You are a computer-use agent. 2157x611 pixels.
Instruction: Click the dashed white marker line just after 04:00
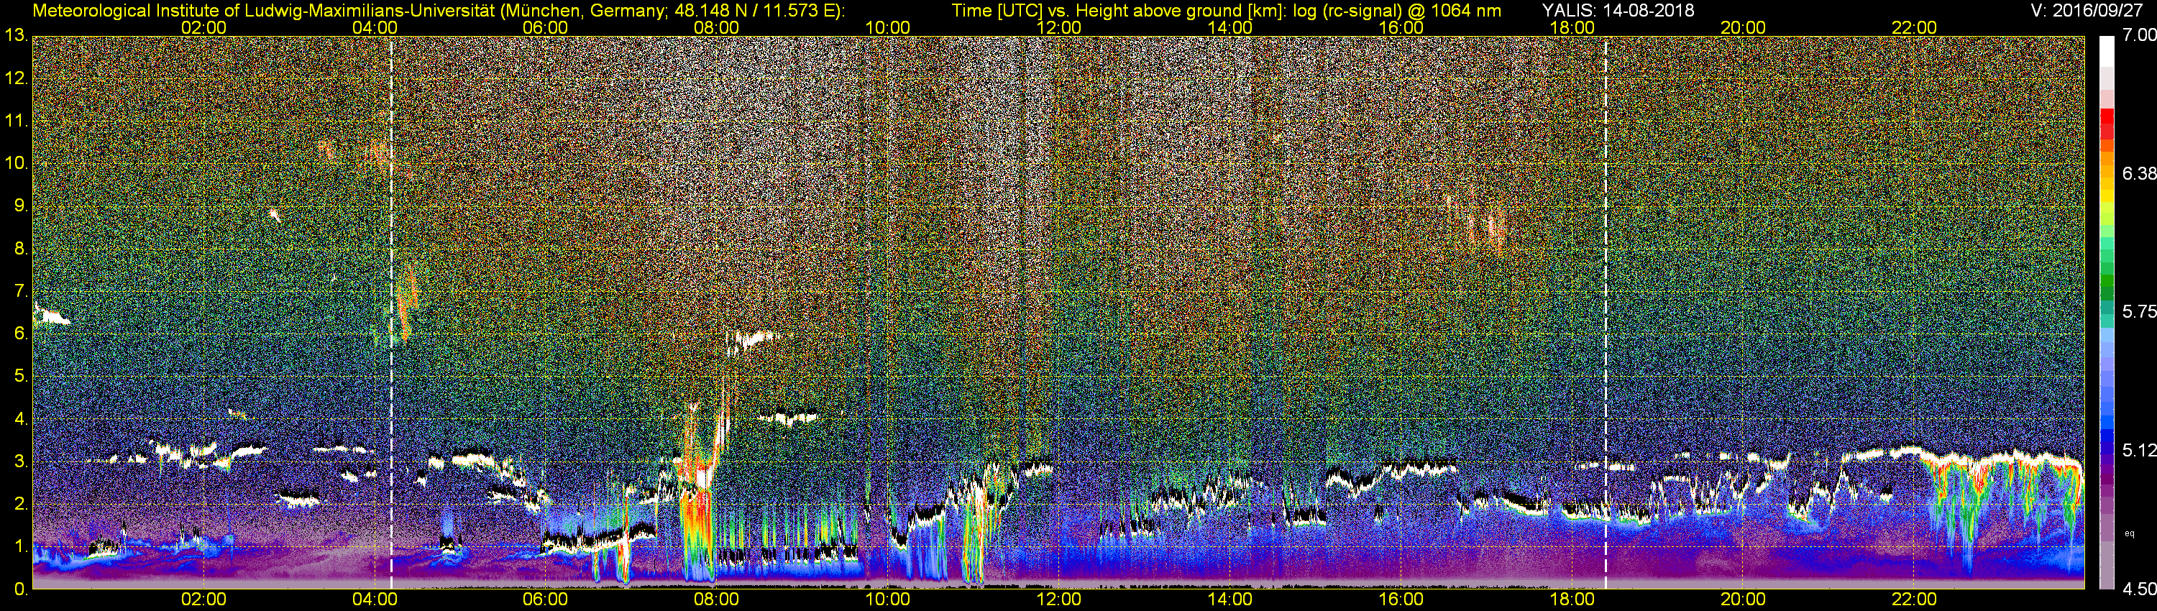(391, 313)
